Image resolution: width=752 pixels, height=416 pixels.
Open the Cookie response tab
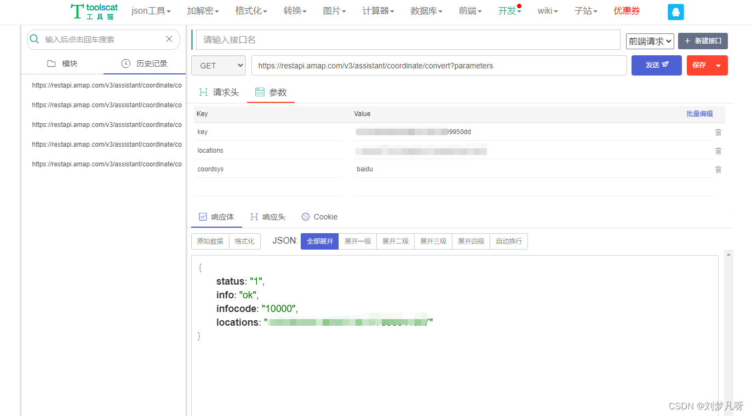click(x=320, y=217)
